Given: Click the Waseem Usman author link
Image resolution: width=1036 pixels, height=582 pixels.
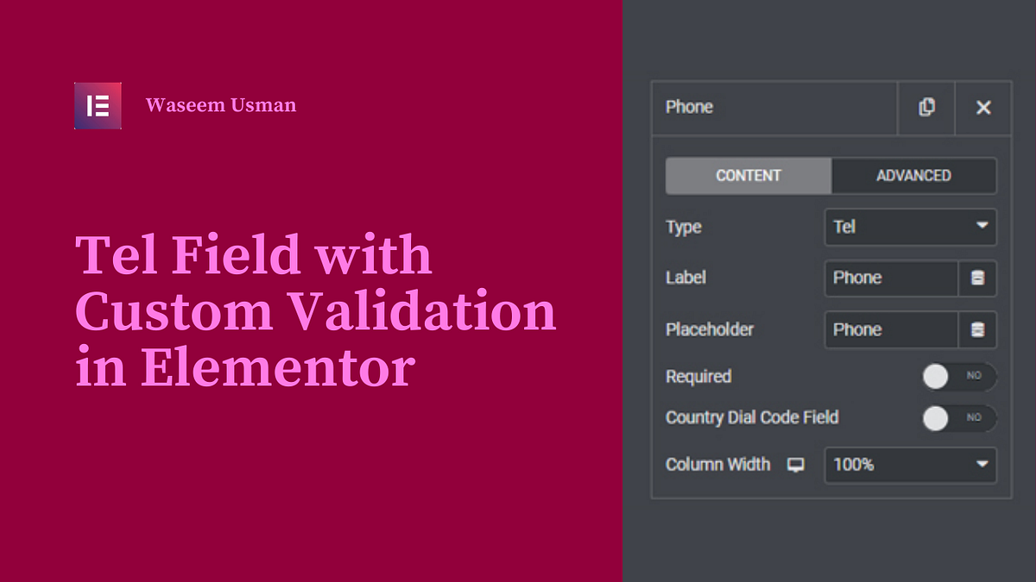Looking at the screenshot, I should 222,105.
